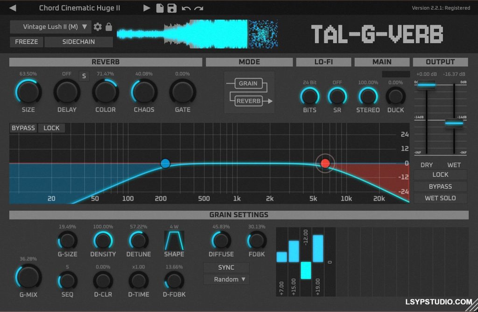The image size is (478, 312).
Task: Click the +15.00 sequencer step bar
Action: tap(294, 251)
